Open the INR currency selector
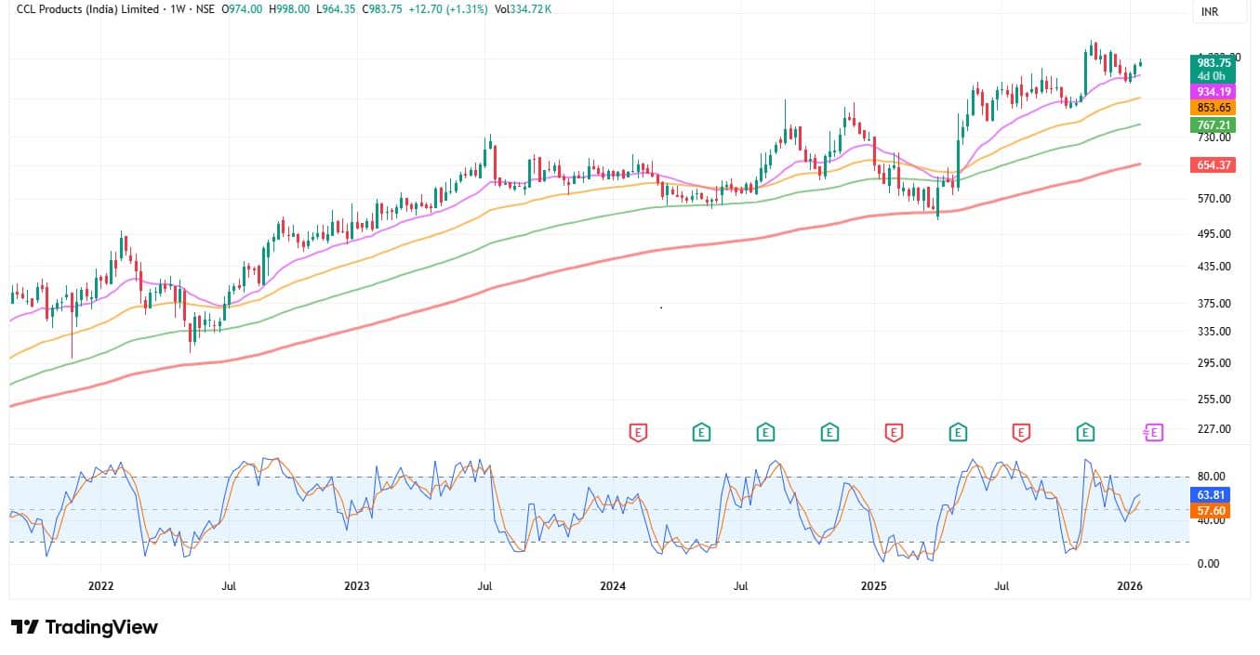The height and width of the screenshot is (655, 1260). [x=1219, y=12]
